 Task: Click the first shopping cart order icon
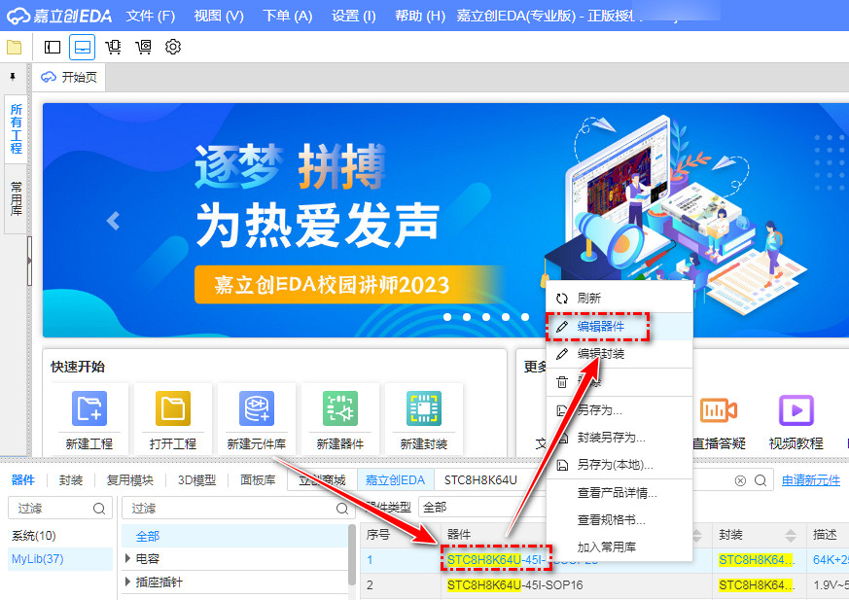[113, 47]
